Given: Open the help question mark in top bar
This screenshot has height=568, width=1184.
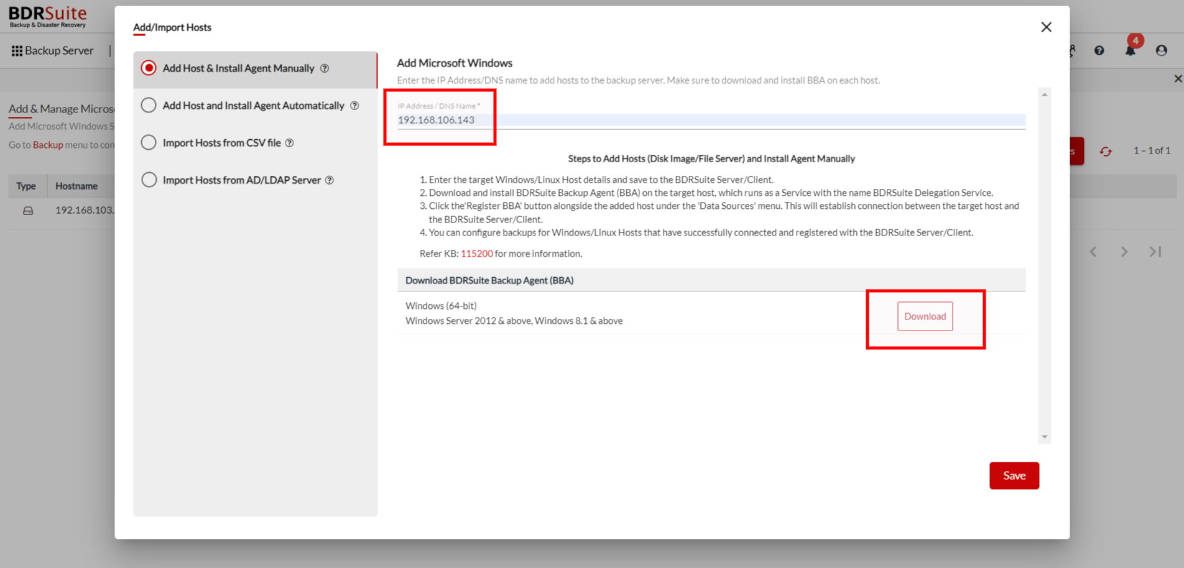Looking at the screenshot, I should click(x=1099, y=51).
